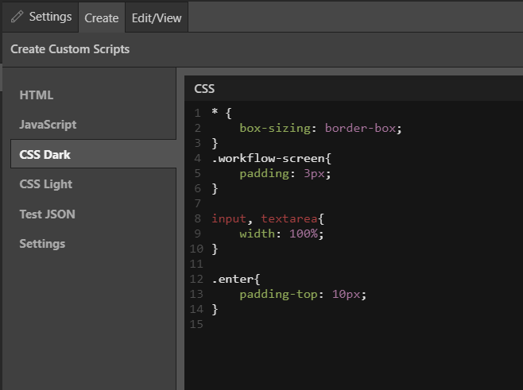Place cursor on width: 100% line
The height and width of the screenshot is (390, 523).
pyautogui.click(x=281, y=234)
